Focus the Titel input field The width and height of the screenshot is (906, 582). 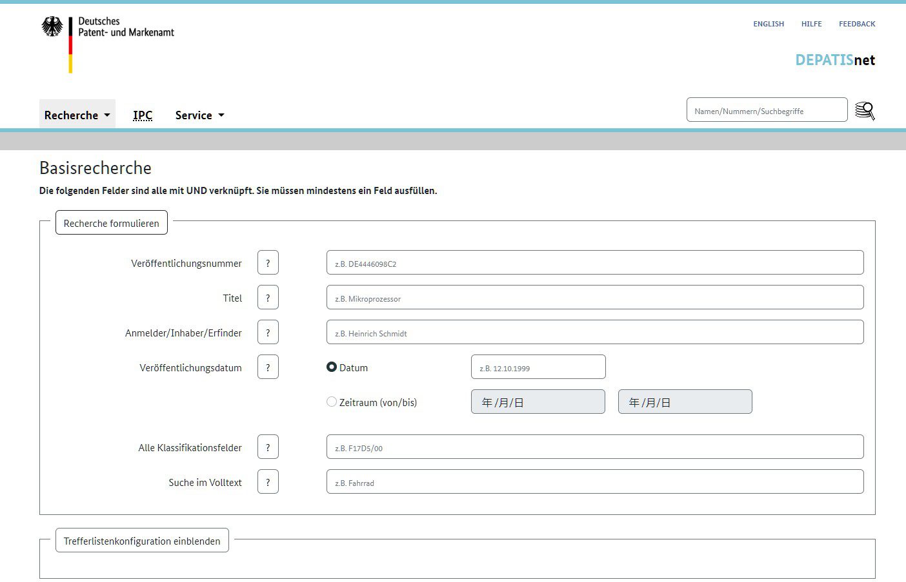click(595, 298)
